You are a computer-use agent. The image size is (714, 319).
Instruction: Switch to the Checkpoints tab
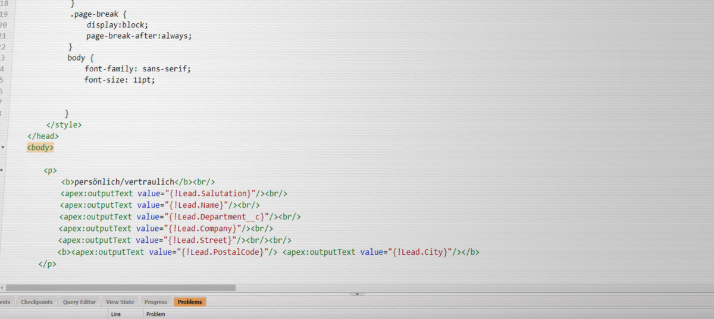click(x=36, y=302)
